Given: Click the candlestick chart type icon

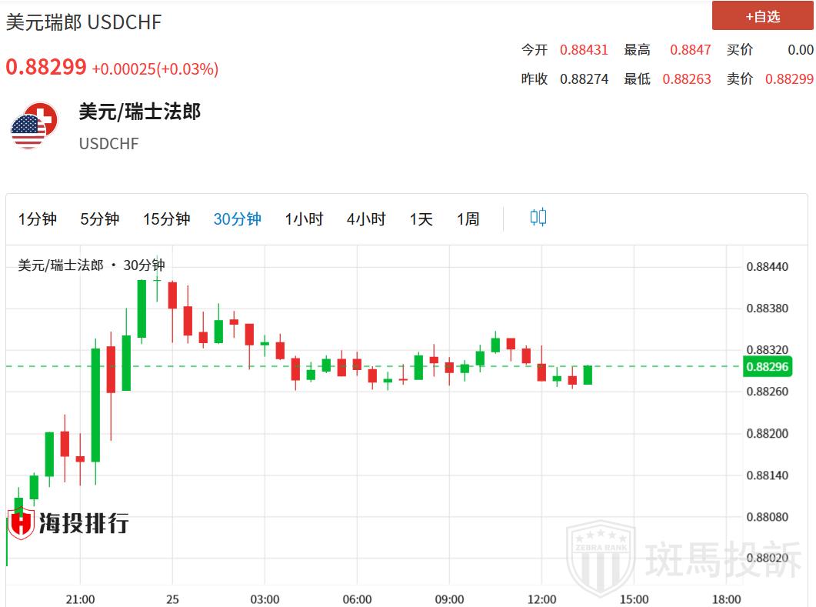Looking at the screenshot, I should pos(538,218).
